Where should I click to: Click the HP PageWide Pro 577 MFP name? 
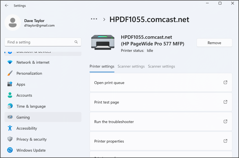pyautogui.click(x=152, y=44)
